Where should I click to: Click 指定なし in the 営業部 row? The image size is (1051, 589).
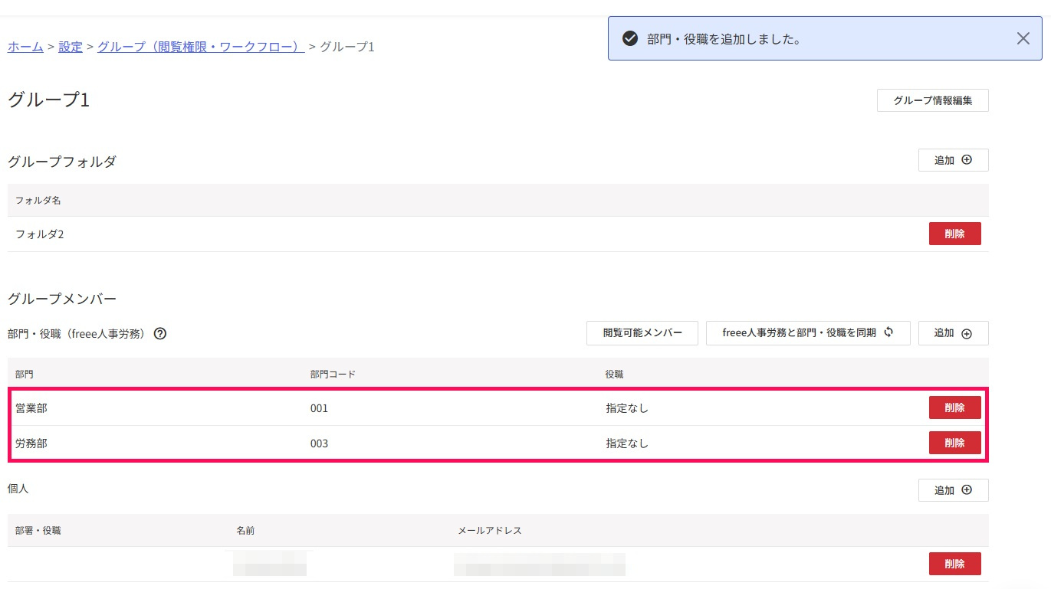coord(627,408)
